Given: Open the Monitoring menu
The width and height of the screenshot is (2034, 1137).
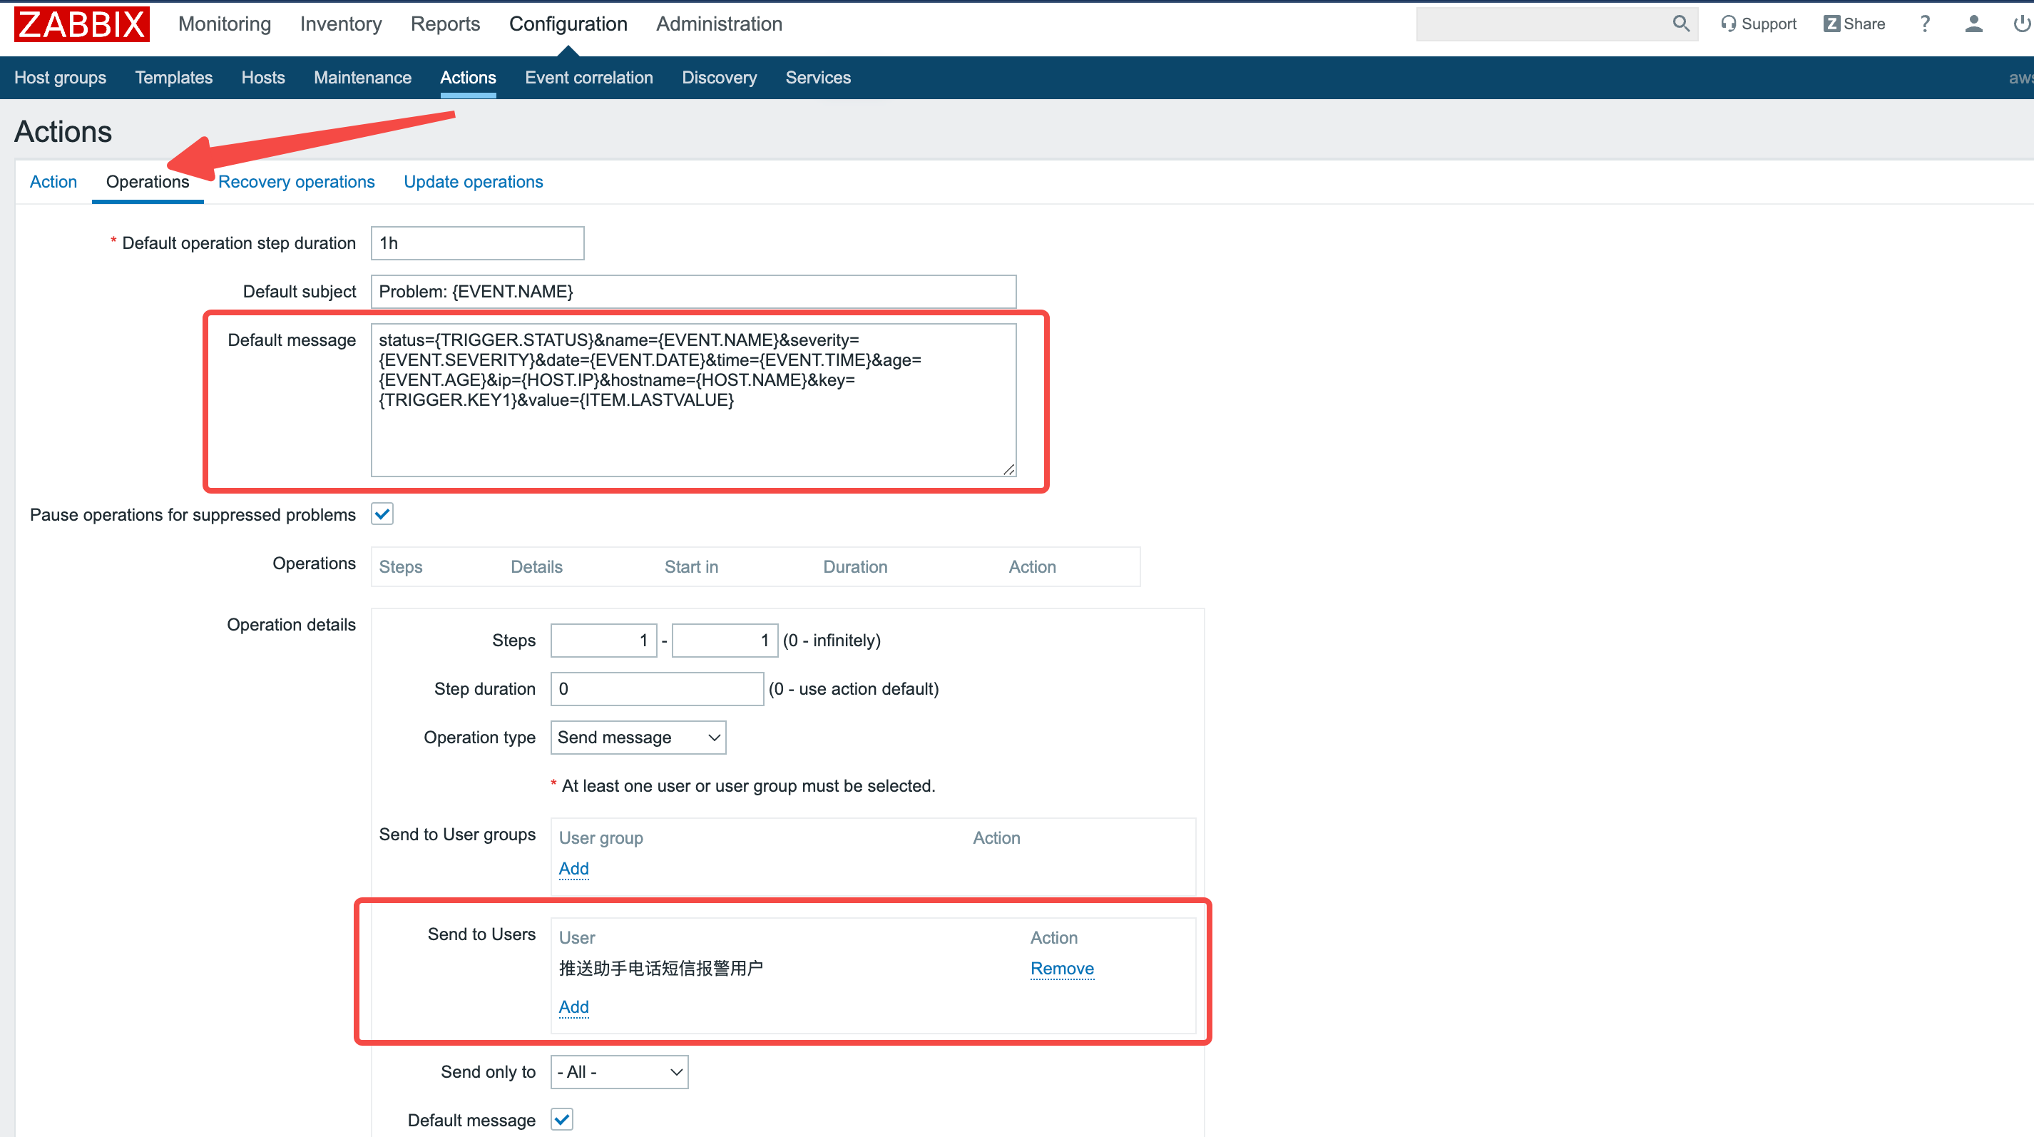Looking at the screenshot, I should 224,24.
